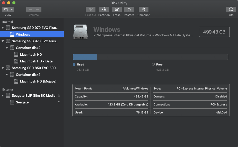Screen dimensions: 238x147
Task: Click the Macintosh HD - Data drive icon
Action: 16,61
